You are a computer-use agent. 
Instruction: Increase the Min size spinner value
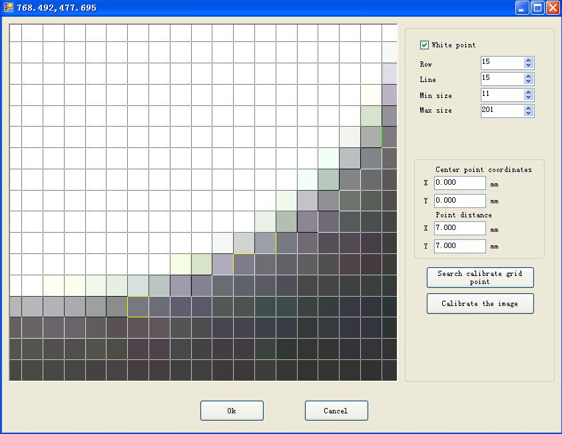[x=528, y=92]
